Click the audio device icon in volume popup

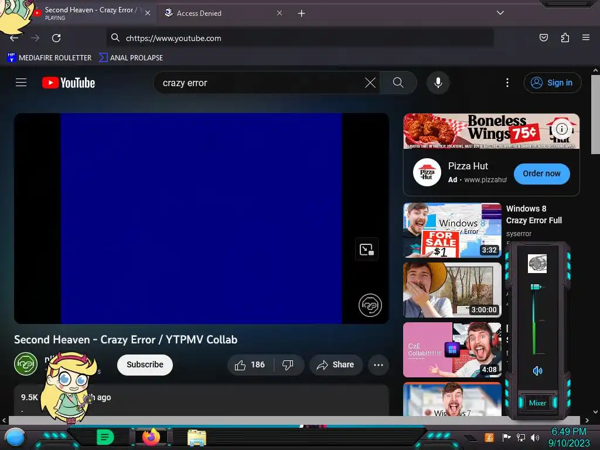[x=537, y=264]
